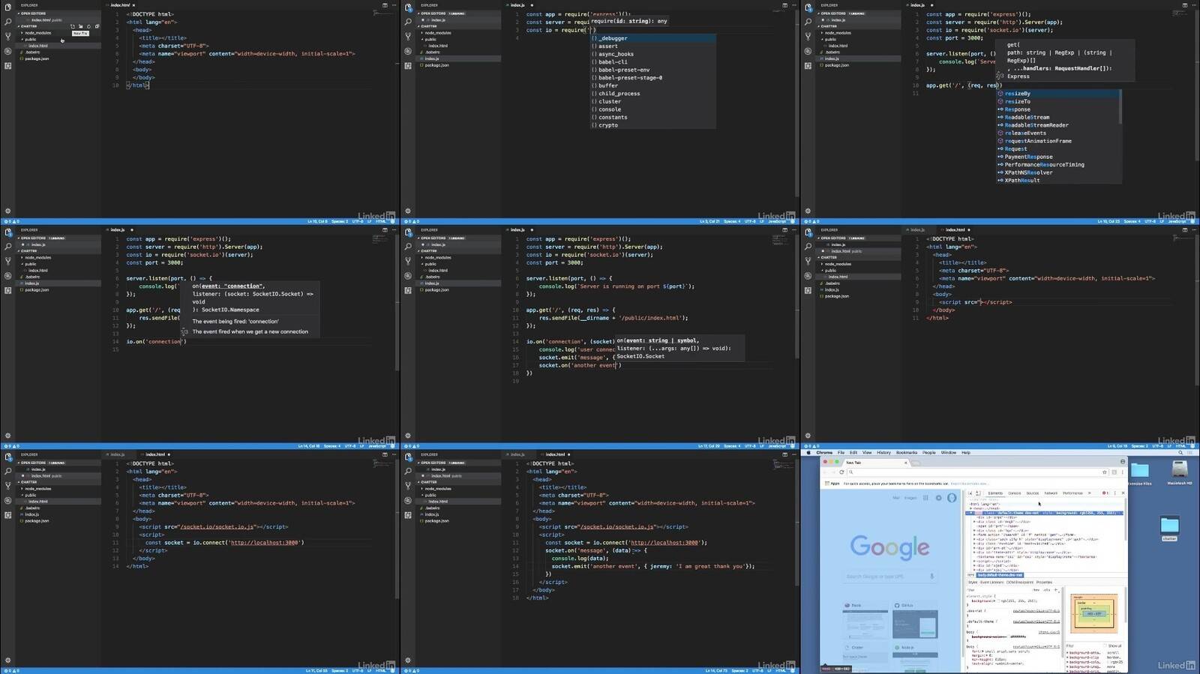Click the New File icon in the explorer header

(x=73, y=26)
